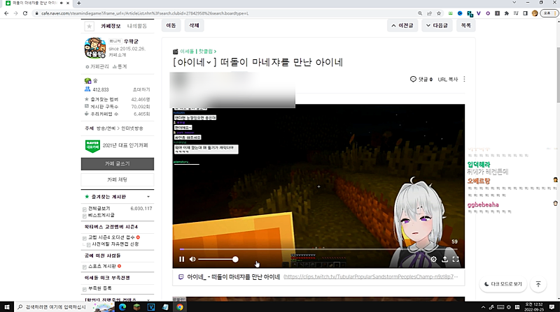Toggle the cafe favorite star
Screen dimensions: 560x312
(90, 27)
